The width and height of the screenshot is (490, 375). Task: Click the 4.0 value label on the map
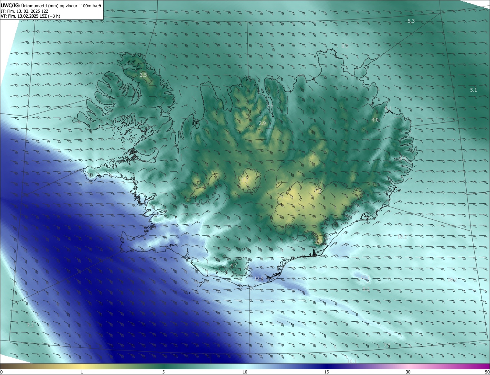pos(375,120)
